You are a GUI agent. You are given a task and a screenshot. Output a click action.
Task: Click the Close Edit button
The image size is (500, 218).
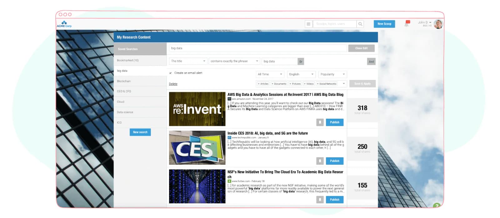pyautogui.click(x=361, y=48)
